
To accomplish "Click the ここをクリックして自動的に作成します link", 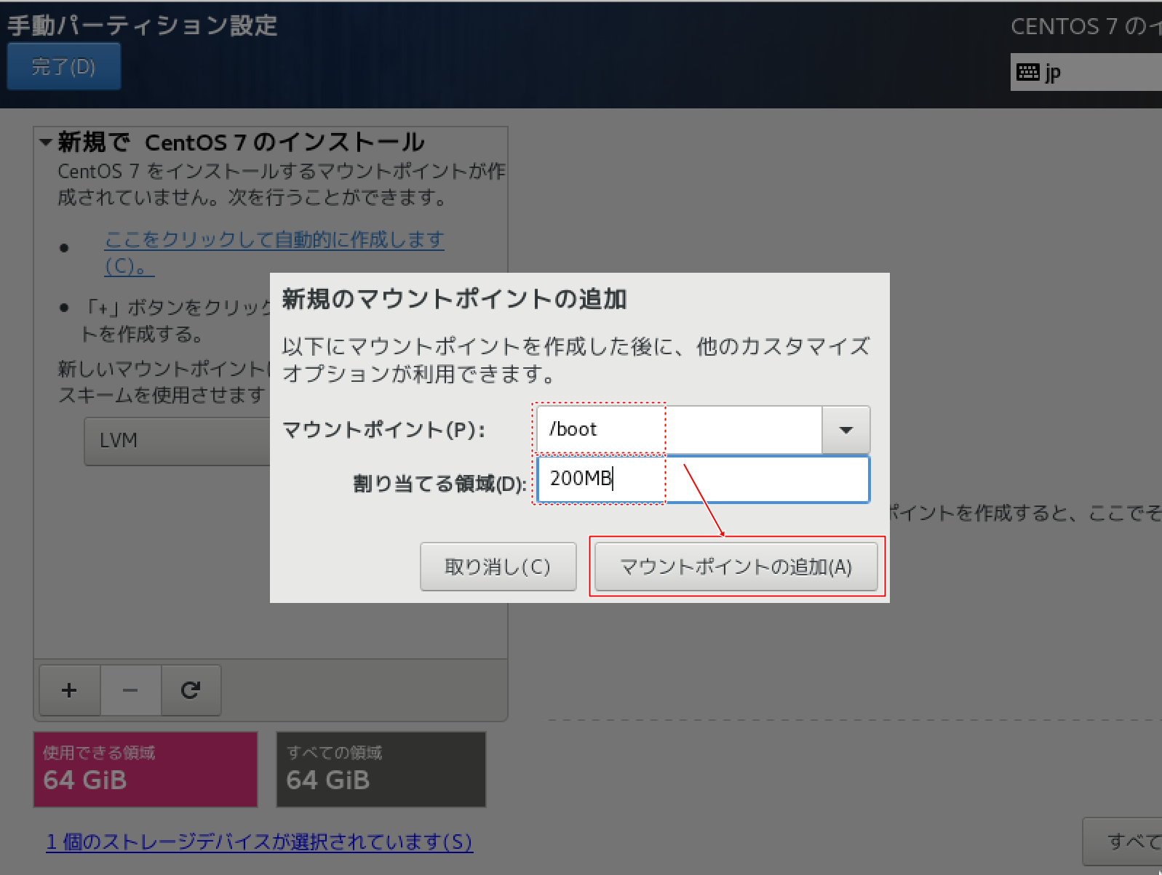I will click(x=274, y=252).
